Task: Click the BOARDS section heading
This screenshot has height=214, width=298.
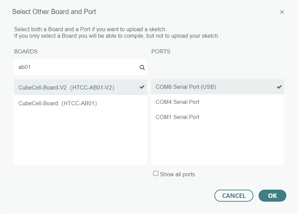Action: click(x=26, y=52)
